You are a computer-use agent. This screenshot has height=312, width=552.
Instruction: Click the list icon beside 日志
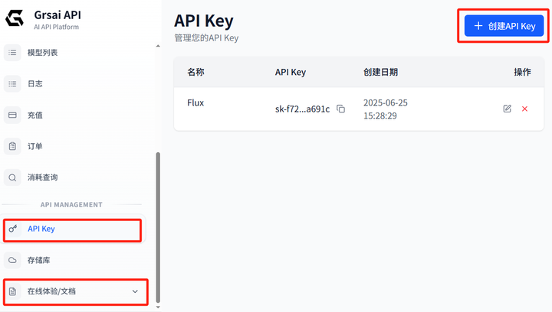click(x=12, y=84)
